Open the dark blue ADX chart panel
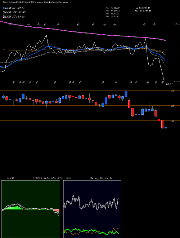Screen dimensions: 180x238 92,209
